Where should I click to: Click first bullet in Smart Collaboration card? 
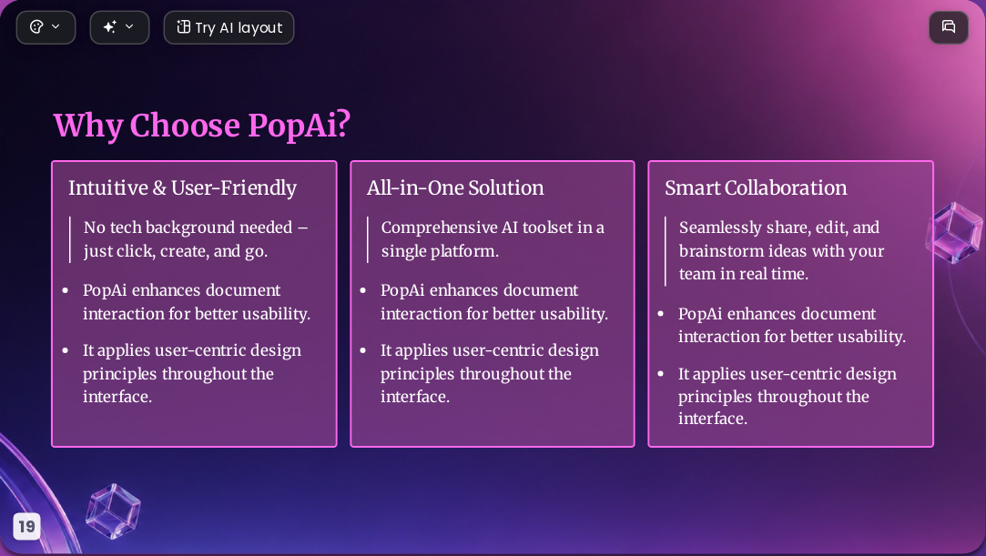(792, 325)
